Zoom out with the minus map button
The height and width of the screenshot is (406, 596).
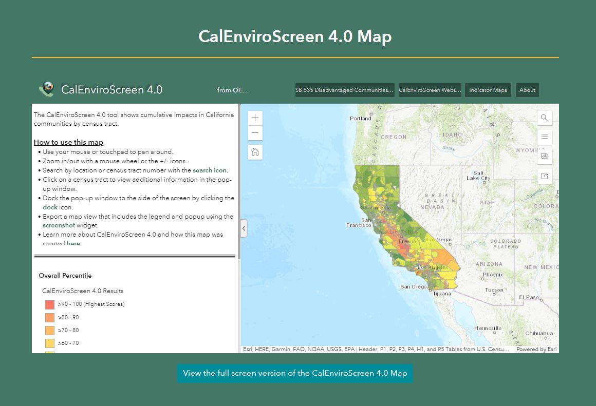click(x=255, y=133)
